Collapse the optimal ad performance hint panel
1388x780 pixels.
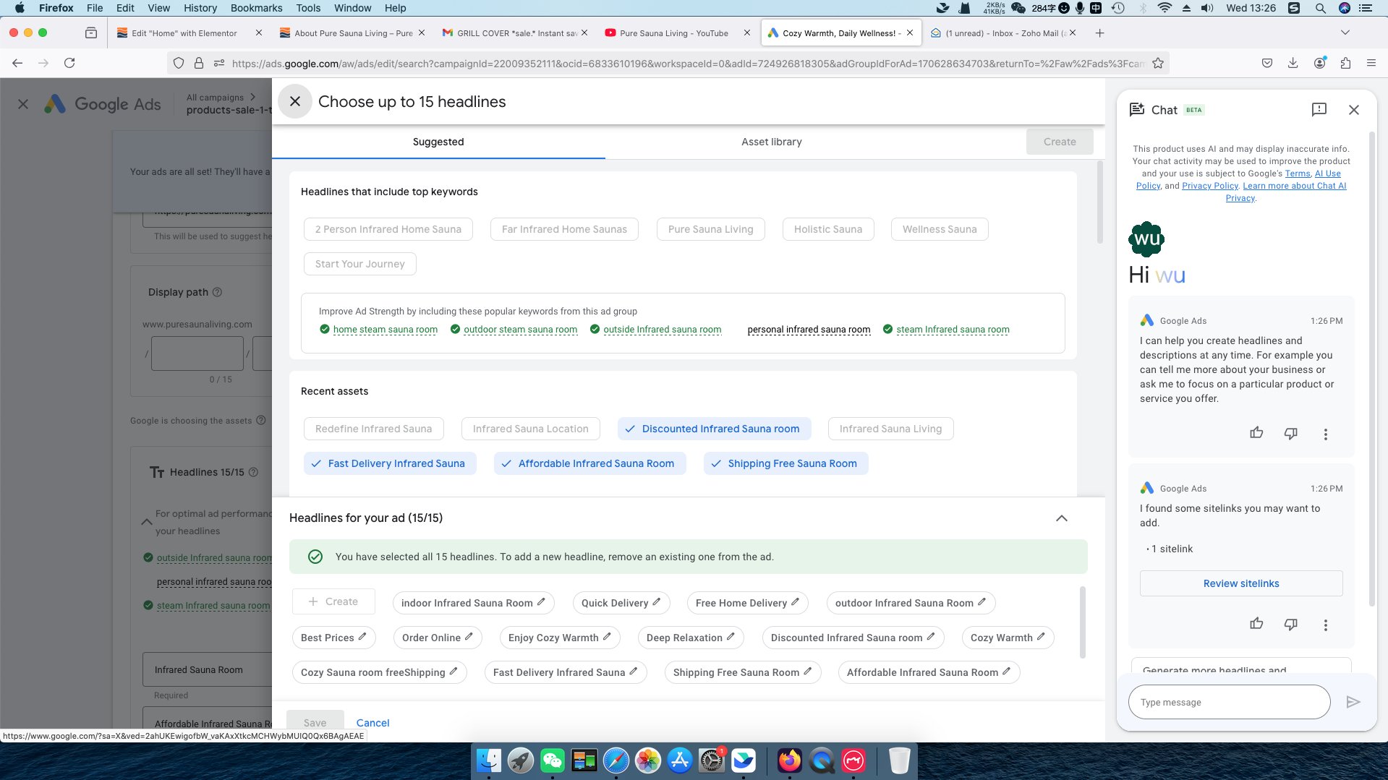[146, 522]
